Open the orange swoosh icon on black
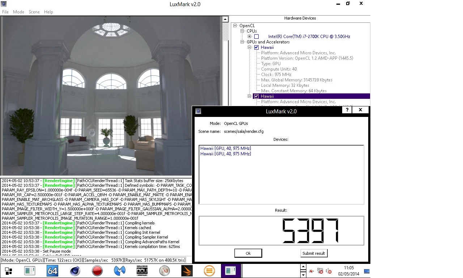 pyautogui.click(x=187, y=271)
